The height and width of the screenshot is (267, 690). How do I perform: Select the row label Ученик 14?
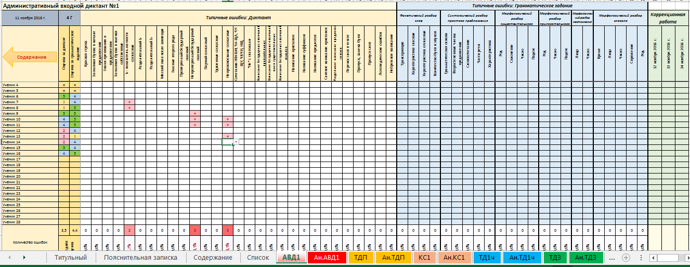30,142
